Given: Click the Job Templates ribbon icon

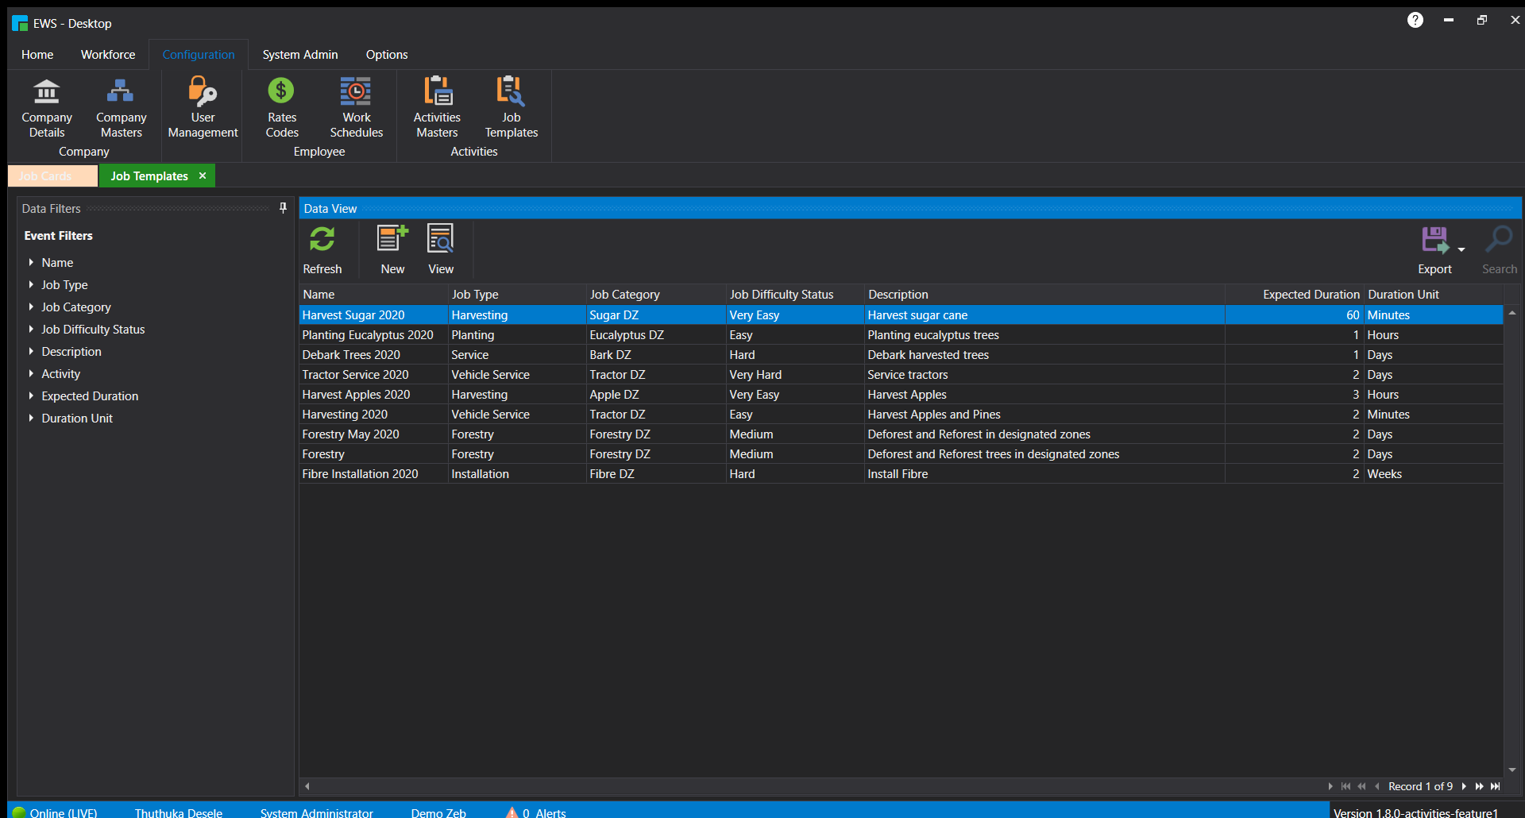Looking at the screenshot, I should pos(511,107).
